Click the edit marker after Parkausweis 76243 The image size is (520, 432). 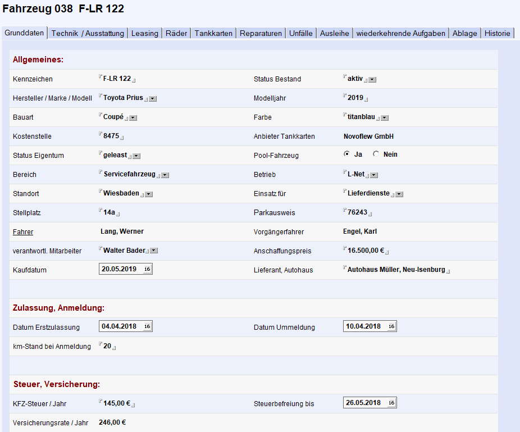coord(370,213)
